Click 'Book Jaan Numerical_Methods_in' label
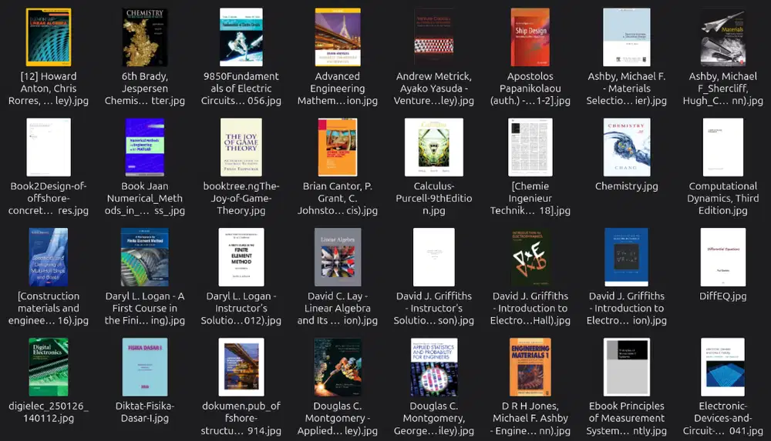The image size is (771, 441). click(x=145, y=199)
